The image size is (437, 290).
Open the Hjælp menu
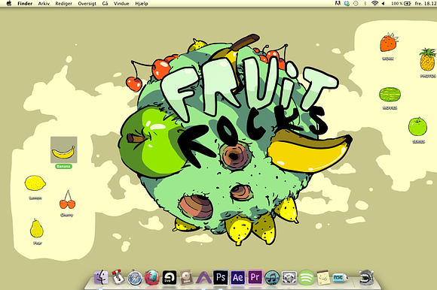142,4
